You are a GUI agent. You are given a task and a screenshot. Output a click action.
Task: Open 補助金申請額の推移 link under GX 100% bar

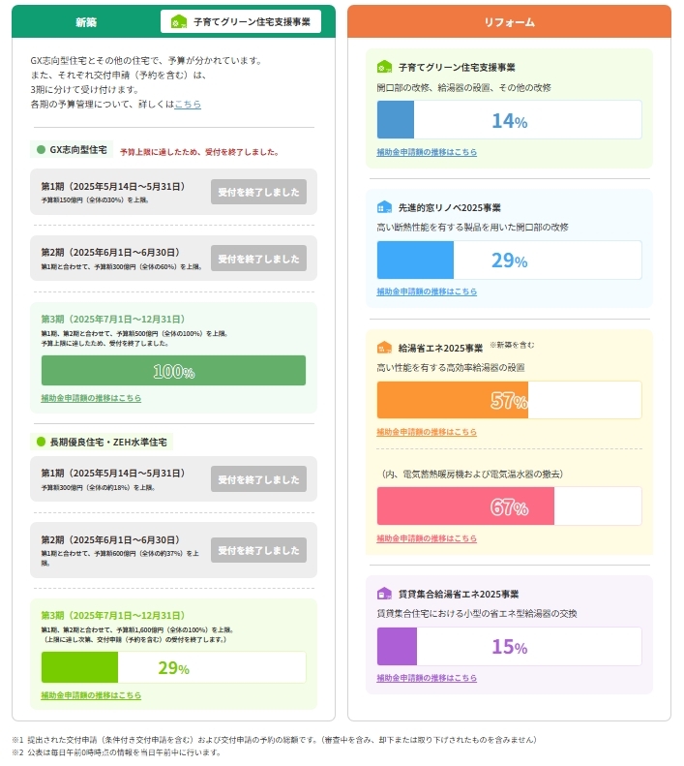pos(91,398)
